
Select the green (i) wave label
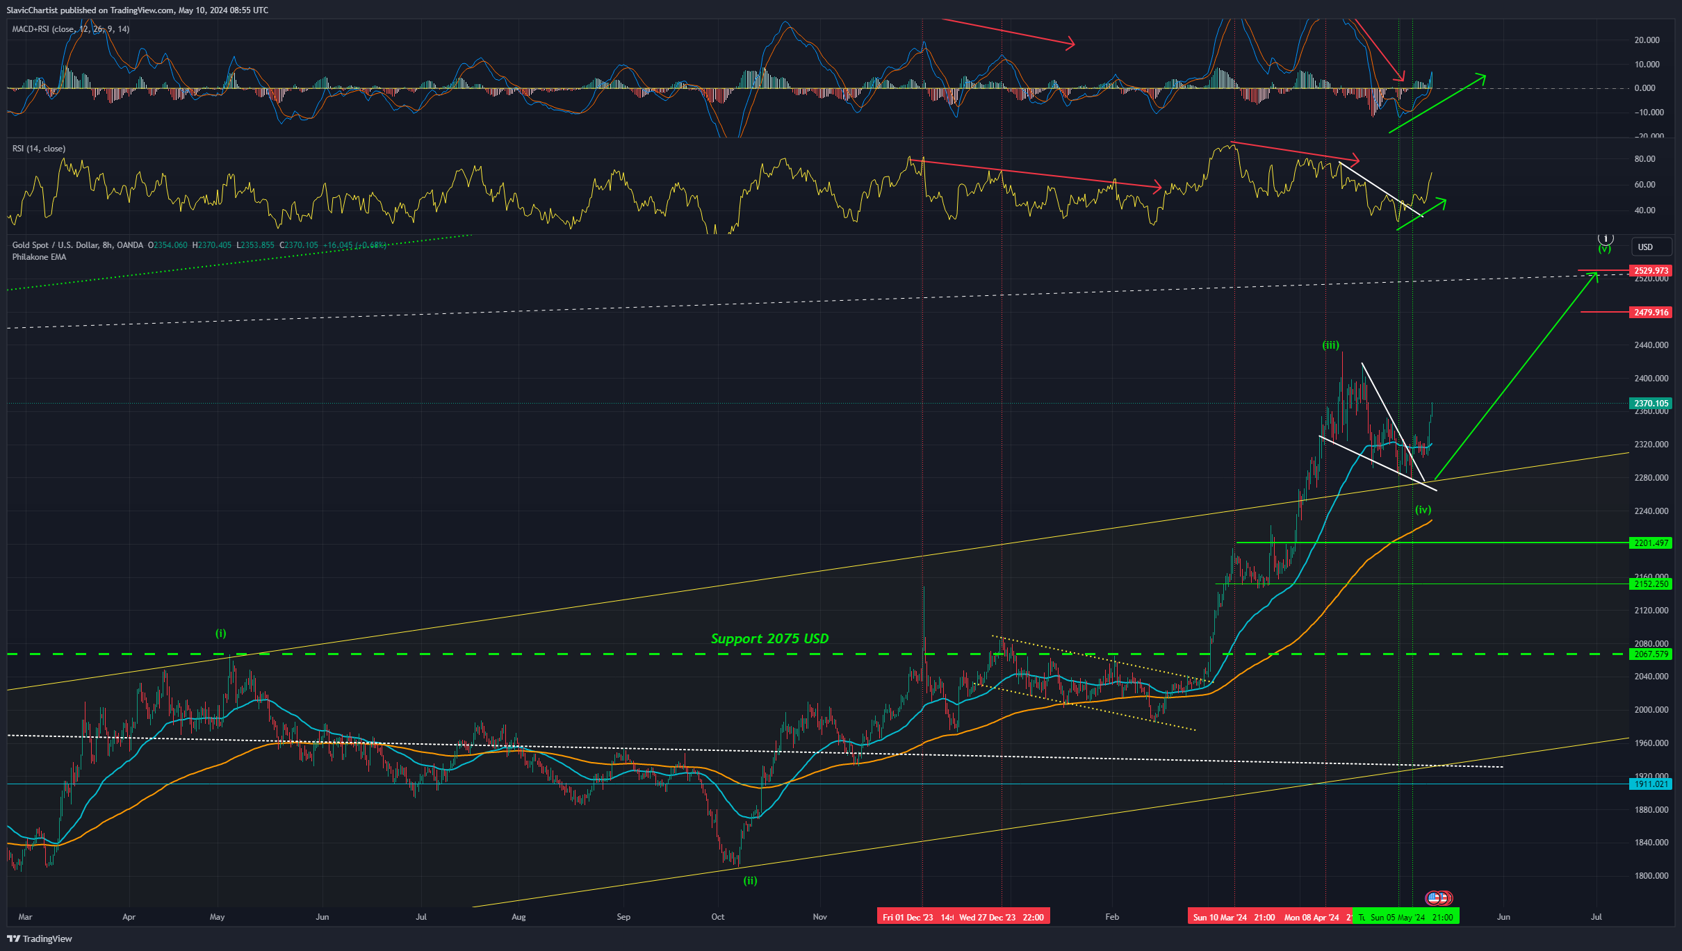pos(220,634)
